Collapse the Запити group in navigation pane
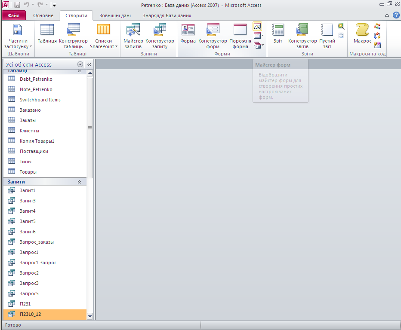The width and height of the screenshot is (401, 330). coord(79,182)
